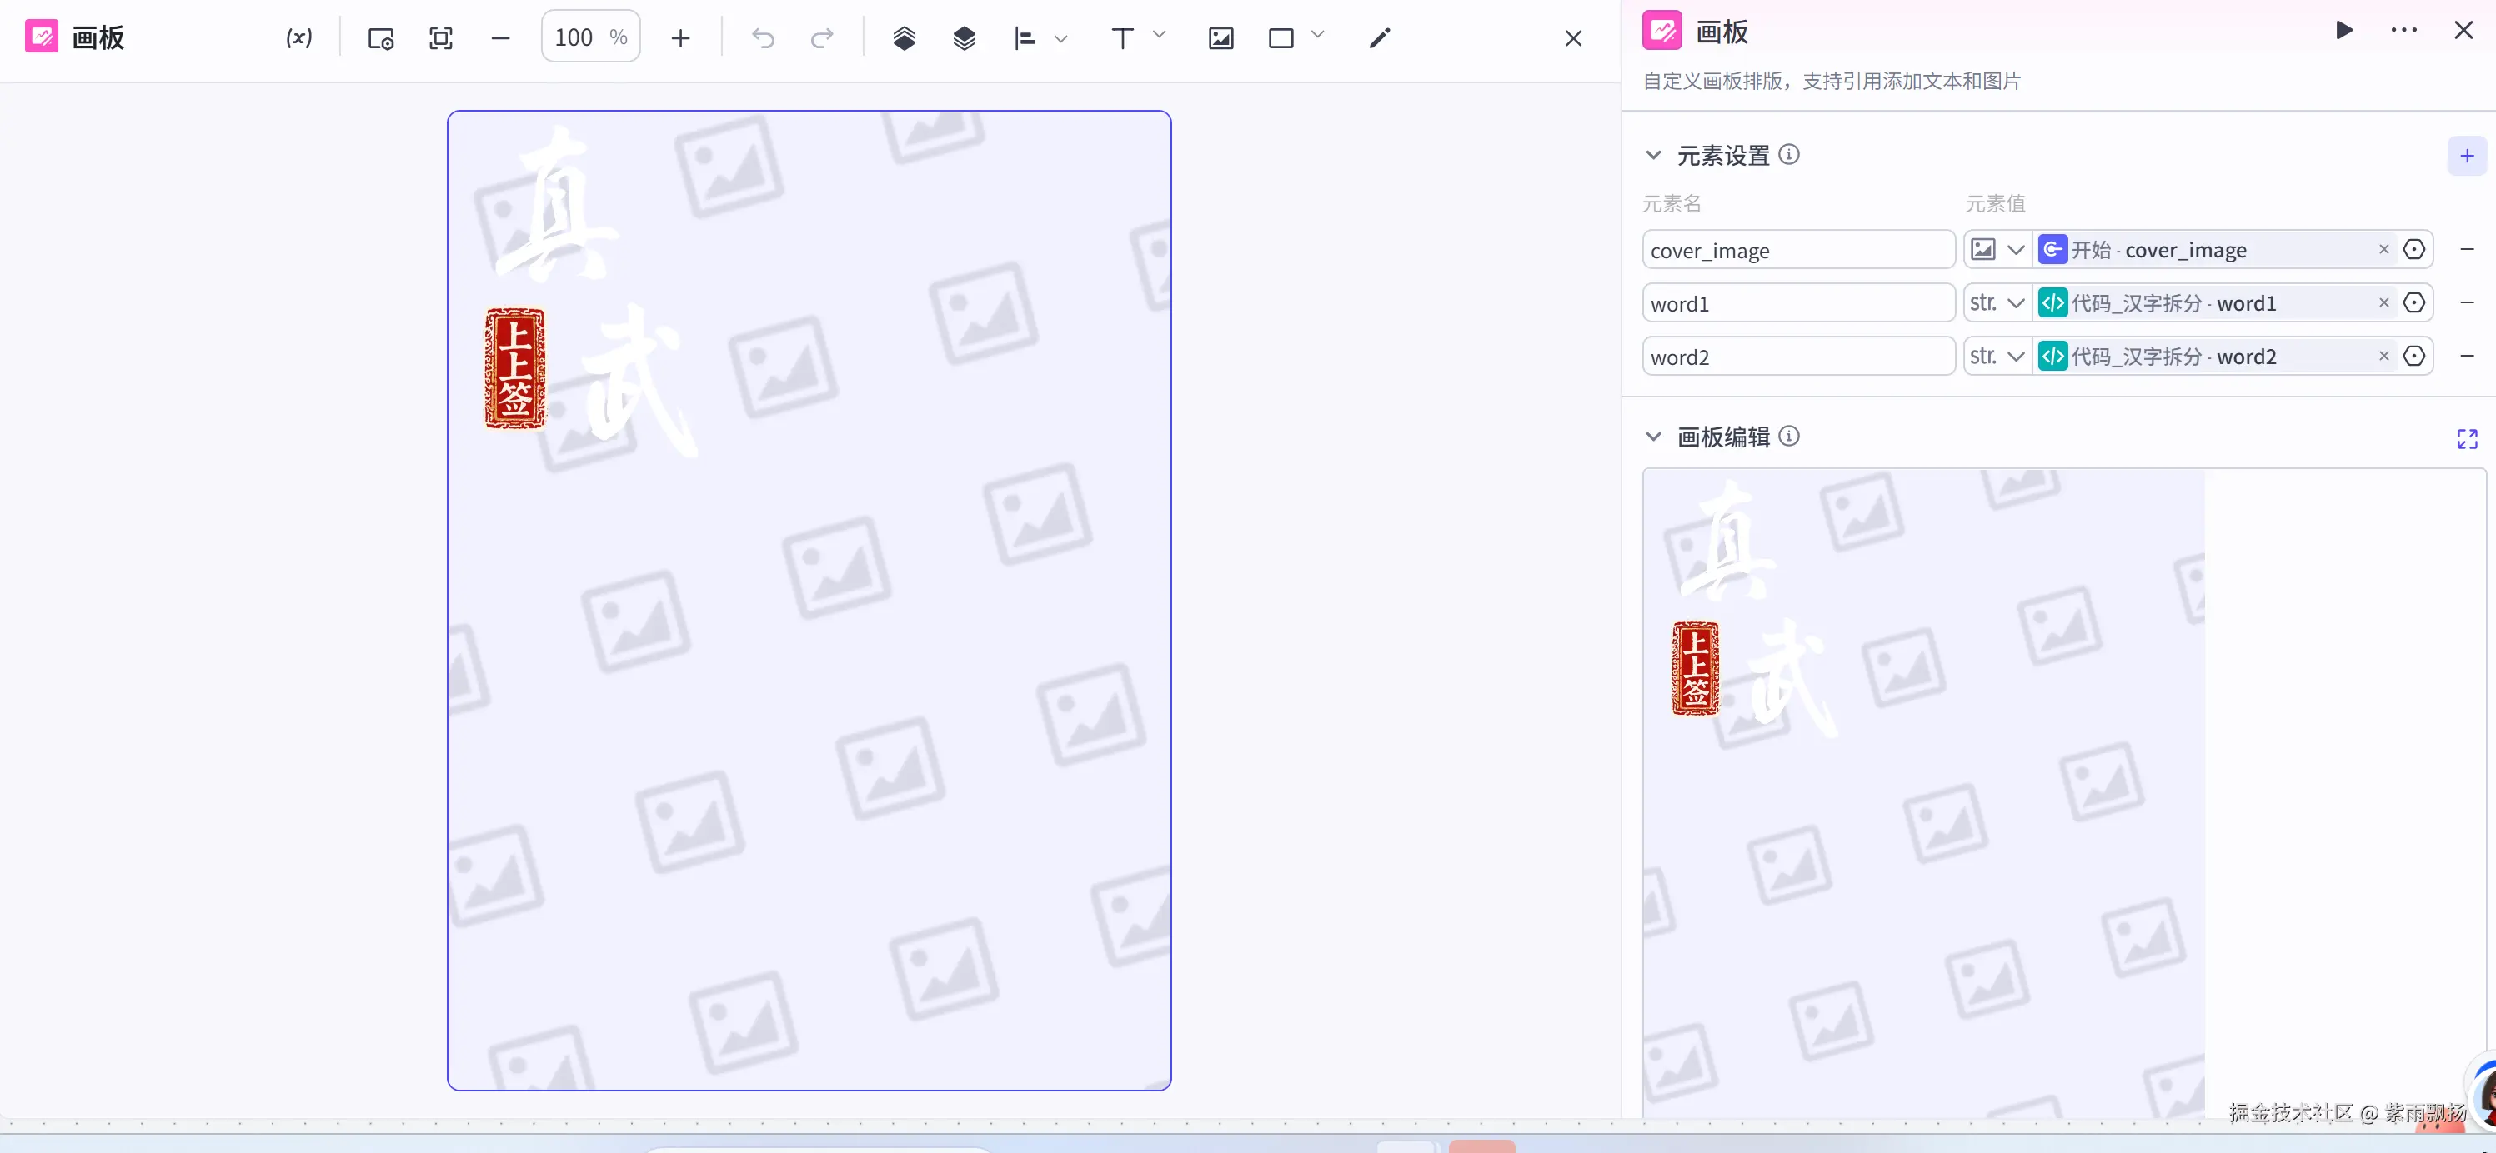
Task: Collapse the 元素设置 section
Action: [1653, 155]
